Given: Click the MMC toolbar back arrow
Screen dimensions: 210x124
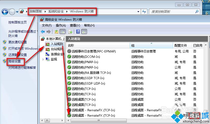Looking at the screenshot, I should [43, 32].
